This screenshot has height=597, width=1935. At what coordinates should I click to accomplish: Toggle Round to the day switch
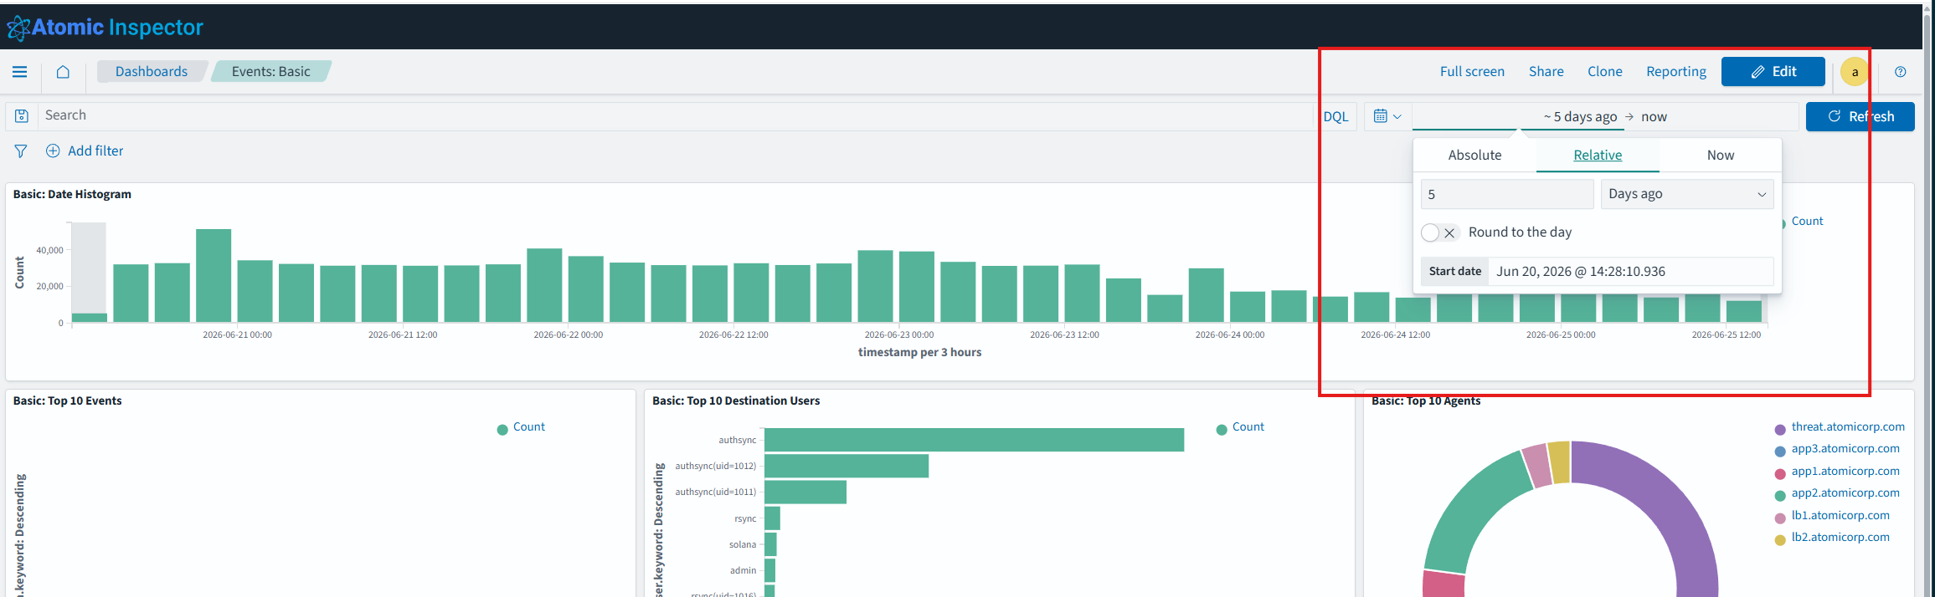click(1440, 232)
